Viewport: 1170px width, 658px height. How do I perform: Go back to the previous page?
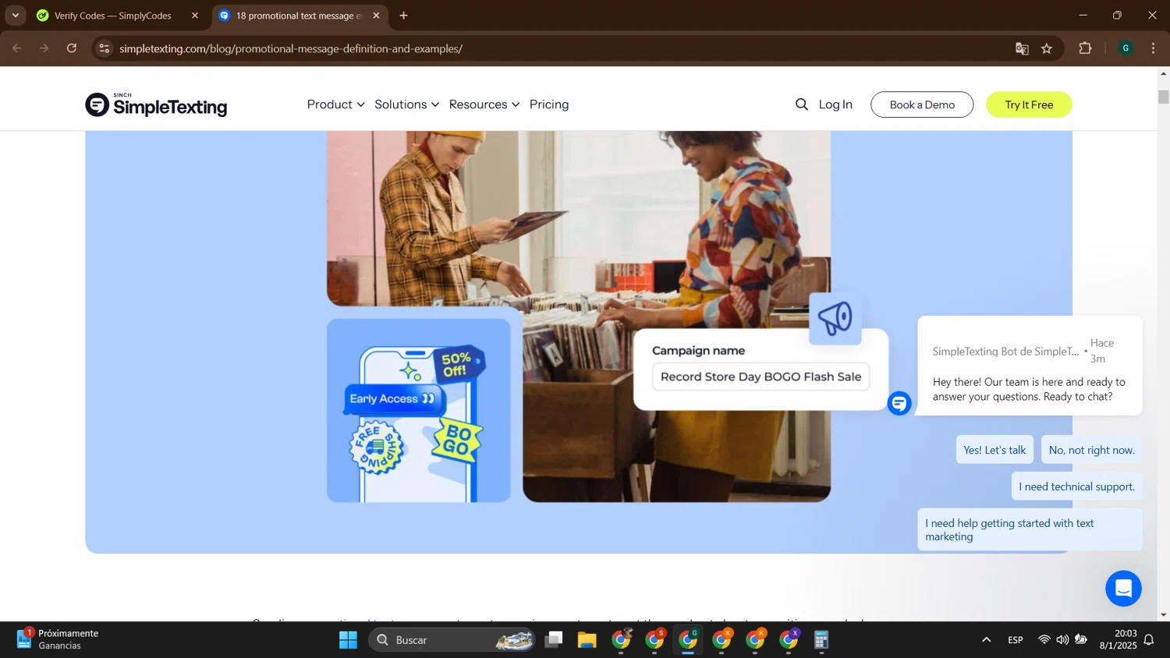coord(17,48)
